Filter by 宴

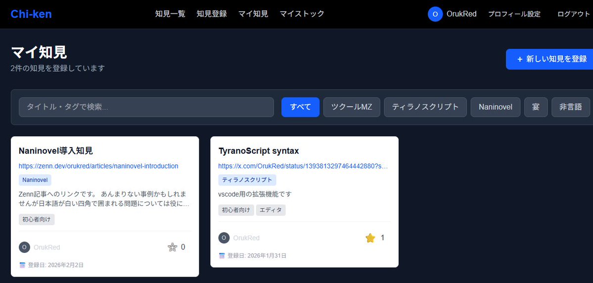[x=536, y=107]
